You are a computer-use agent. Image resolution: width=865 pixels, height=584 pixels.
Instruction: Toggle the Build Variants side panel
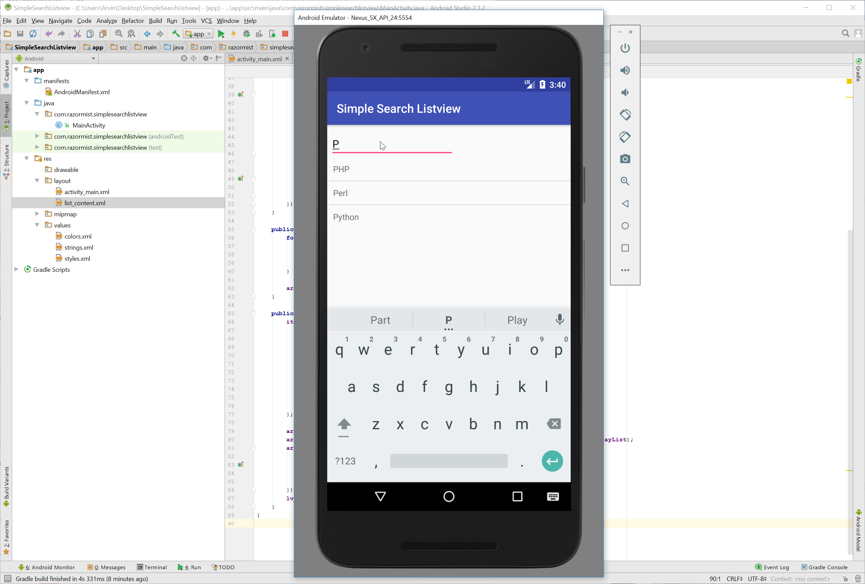point(6,487)
